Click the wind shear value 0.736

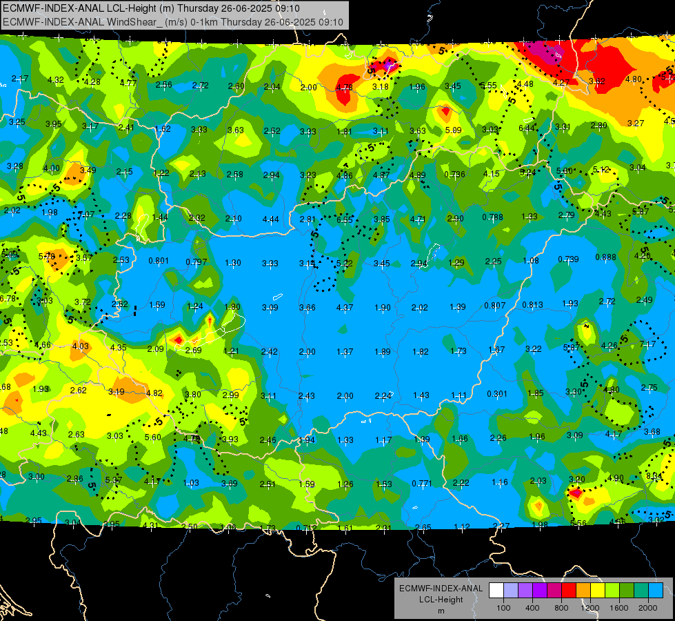454,174
